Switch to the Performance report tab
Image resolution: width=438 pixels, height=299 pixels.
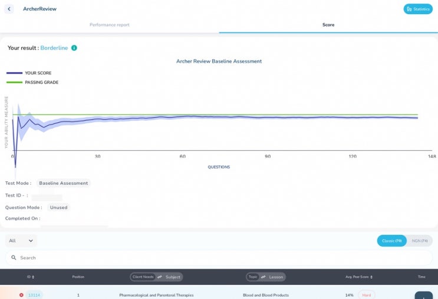(109, 25)
